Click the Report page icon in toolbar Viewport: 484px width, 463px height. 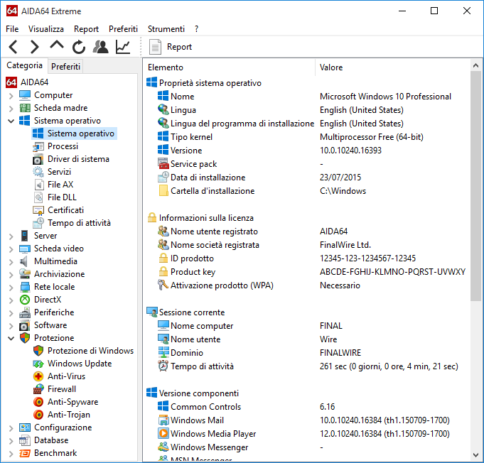coord(155,47)
